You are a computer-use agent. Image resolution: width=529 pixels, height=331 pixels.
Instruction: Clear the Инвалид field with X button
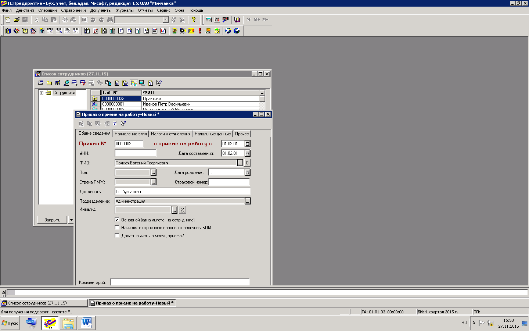pos(182,210)
